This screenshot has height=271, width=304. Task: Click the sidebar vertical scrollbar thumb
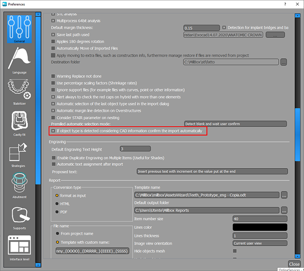[38, 100]
